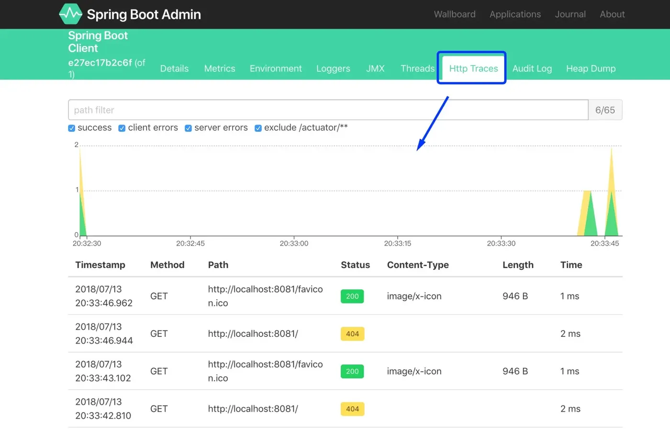Open the Journal page
The image size is (670, 435).
[x=570, y=14]
